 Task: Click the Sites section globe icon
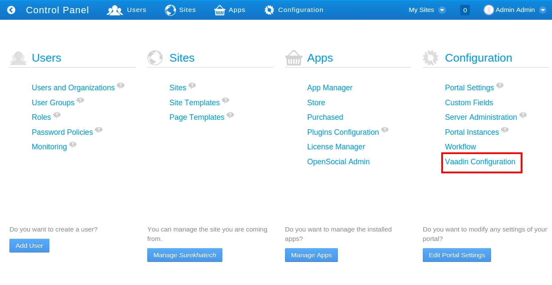pos(155,58)
